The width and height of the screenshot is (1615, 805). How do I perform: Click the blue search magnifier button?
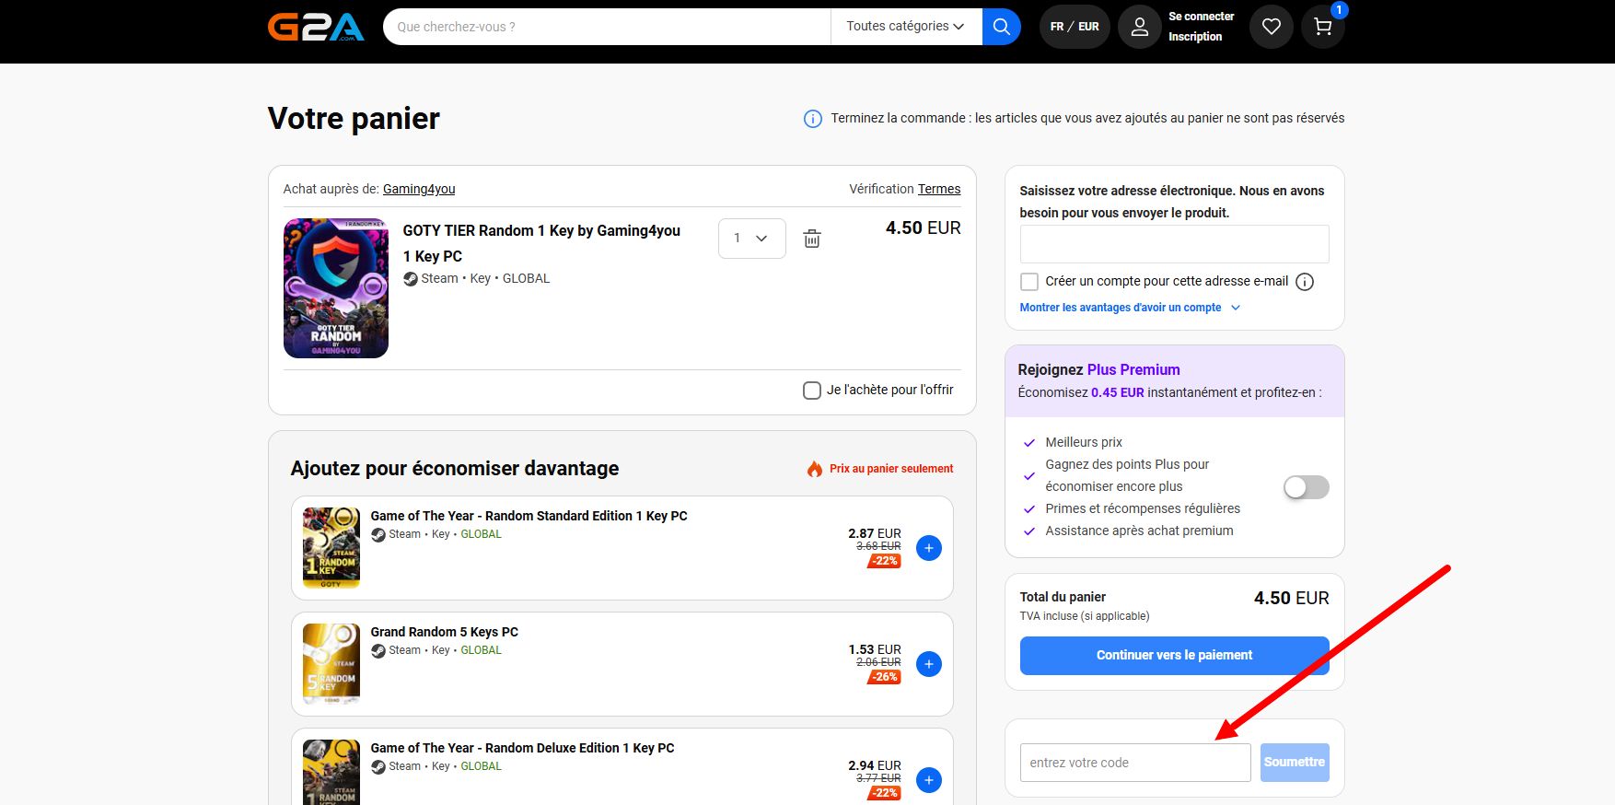tap(1002, 27)
